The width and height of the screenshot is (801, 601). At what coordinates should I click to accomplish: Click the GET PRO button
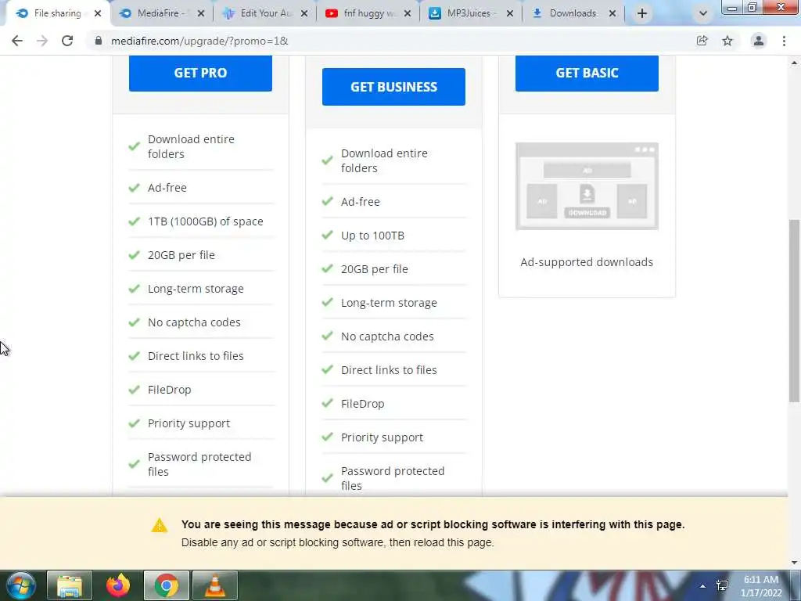coord(200,73)
